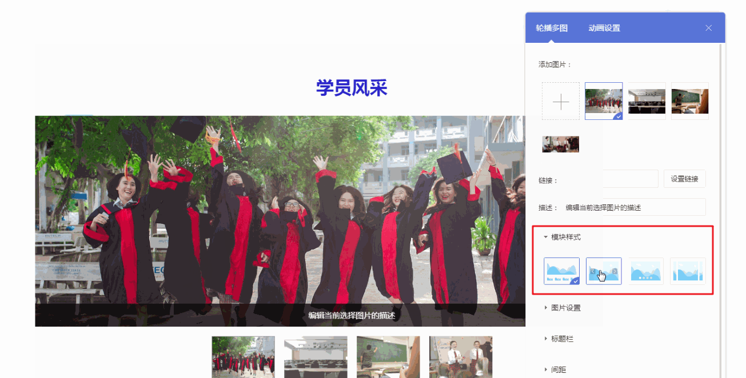Select the fourth added image in panel
Image resolution: width=746 pixels, height=378 pixels.
[x=561, y=144]
